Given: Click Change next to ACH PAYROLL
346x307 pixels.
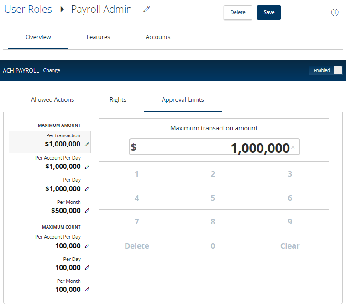Looking at the screenshot, I should tap(52, 70).
